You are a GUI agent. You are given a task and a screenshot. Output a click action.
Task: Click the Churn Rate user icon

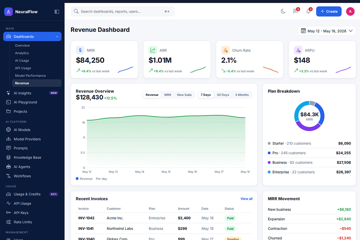coord(225,50)
